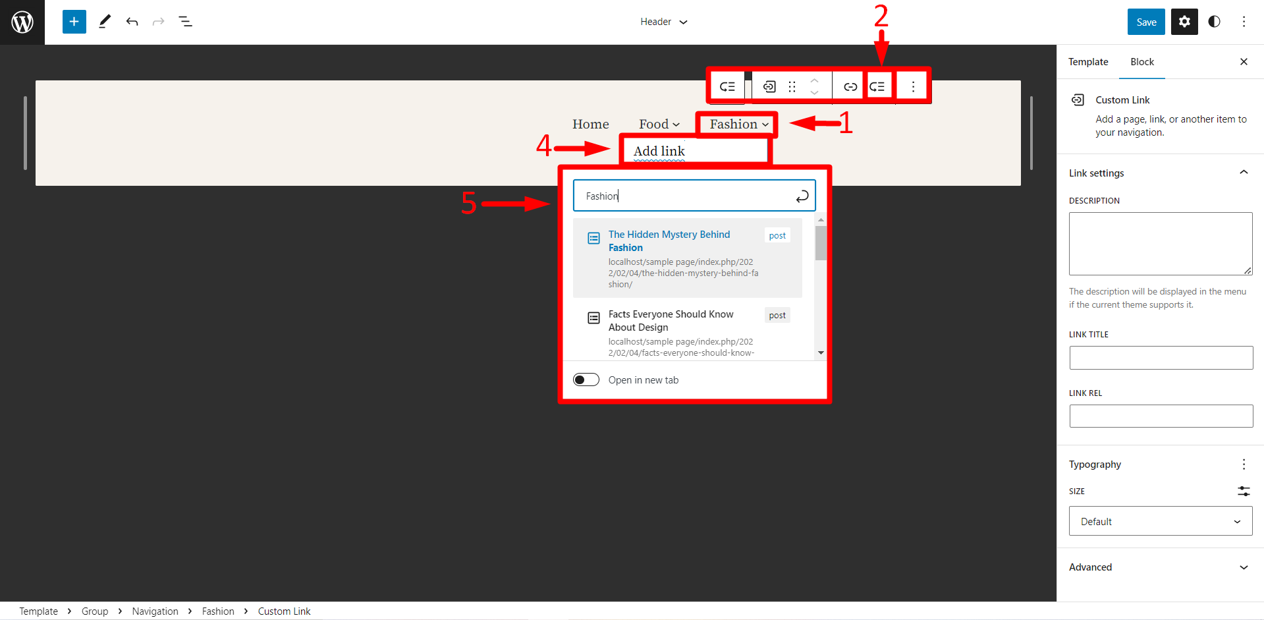Redo the last undone change
The width and height of the screenshot is (1264, 620).
[x=158, y=22]
